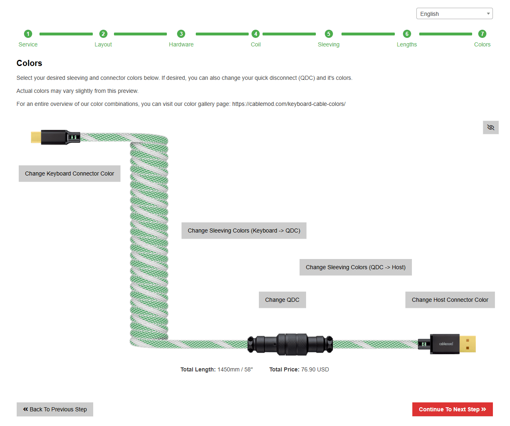
Task: Click Change Keyboard Connector Color button
Action: tap(70, 173)
